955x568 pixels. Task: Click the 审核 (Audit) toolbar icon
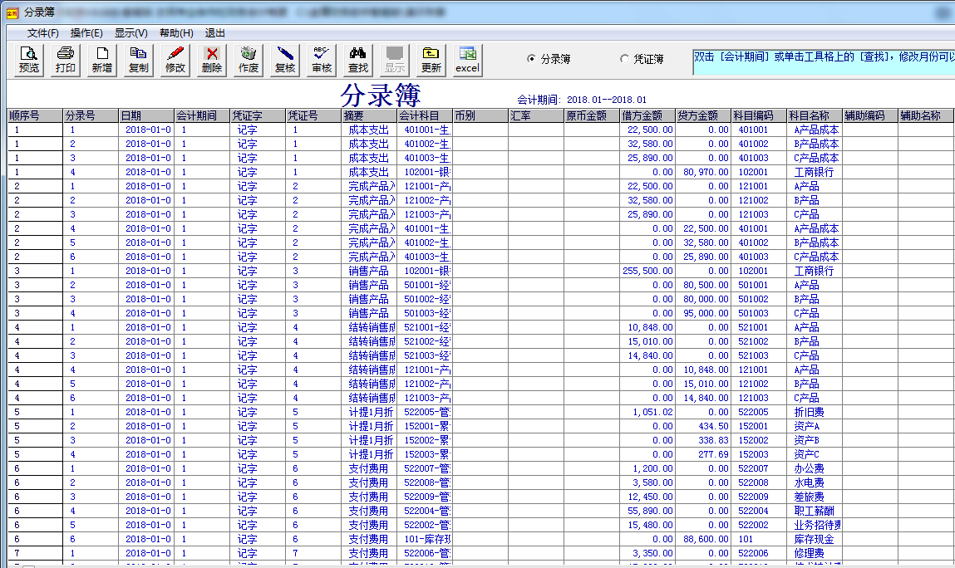[322, 60]
